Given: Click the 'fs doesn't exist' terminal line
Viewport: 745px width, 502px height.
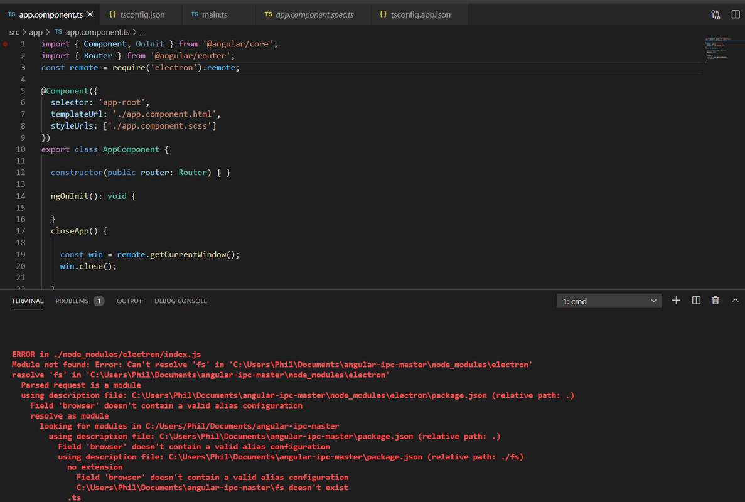Looking at the screenshot, I should click(212, 488).
